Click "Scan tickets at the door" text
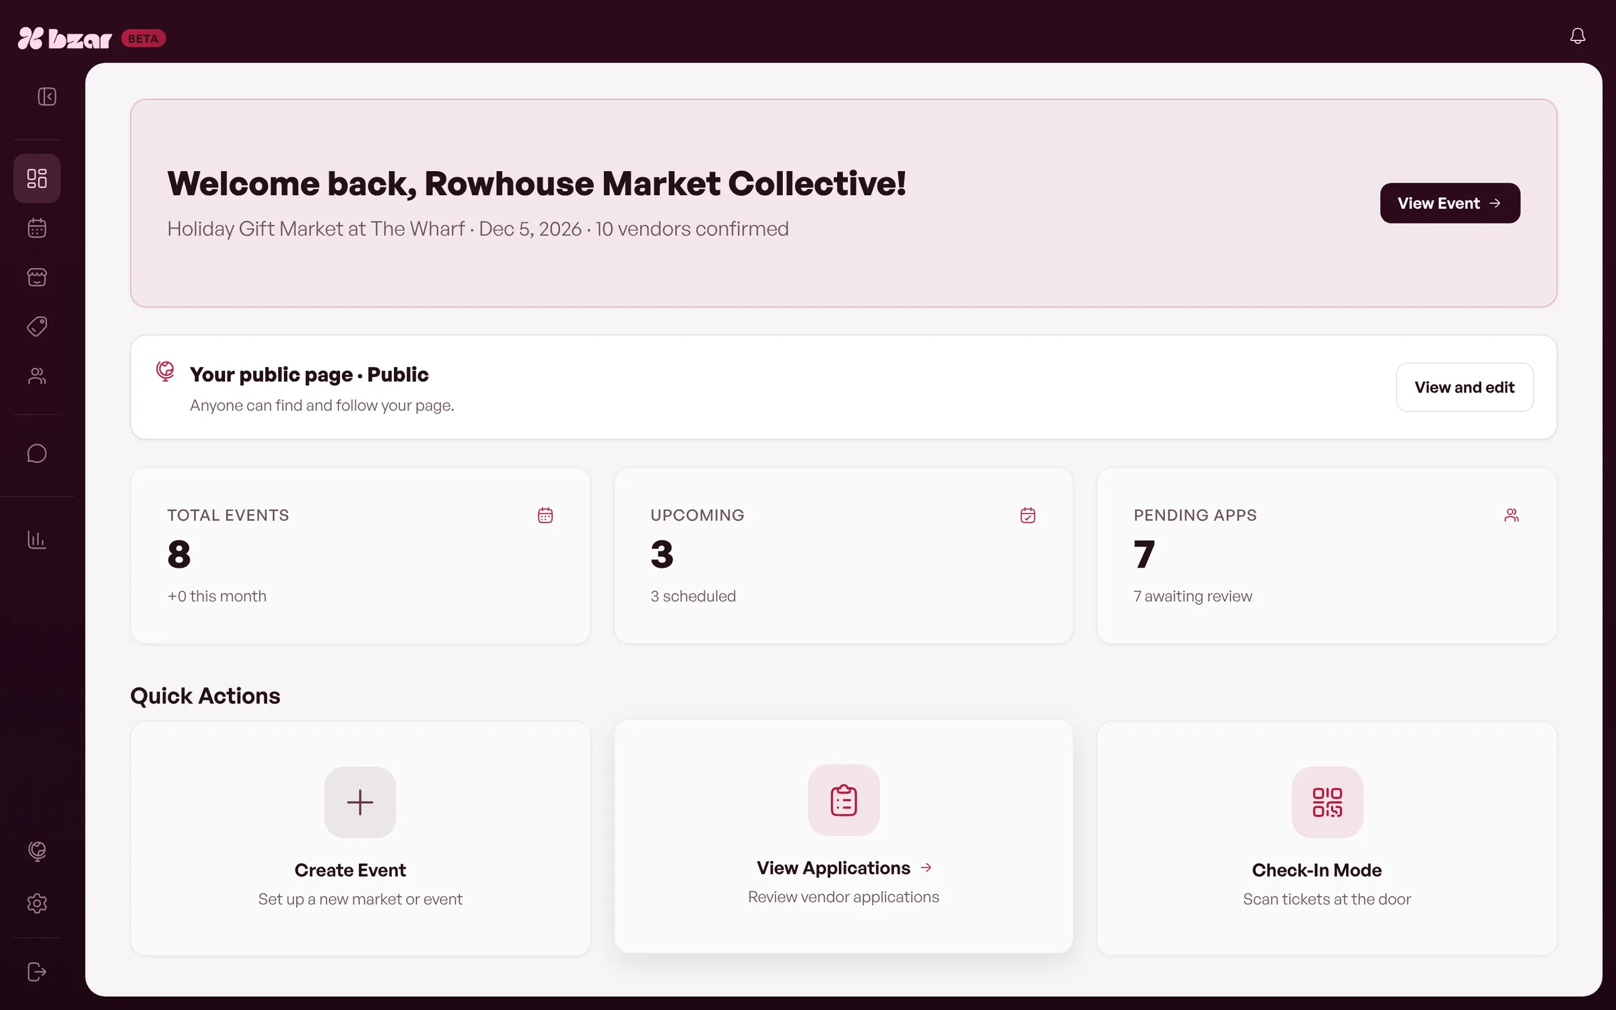This screenshot has height=1010, width=1616. pos(1326,899)
